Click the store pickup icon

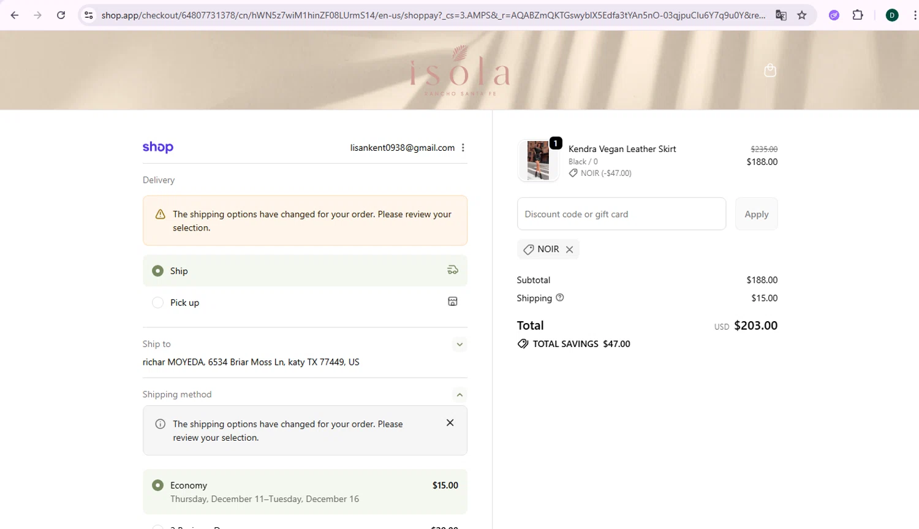(453, 302)
